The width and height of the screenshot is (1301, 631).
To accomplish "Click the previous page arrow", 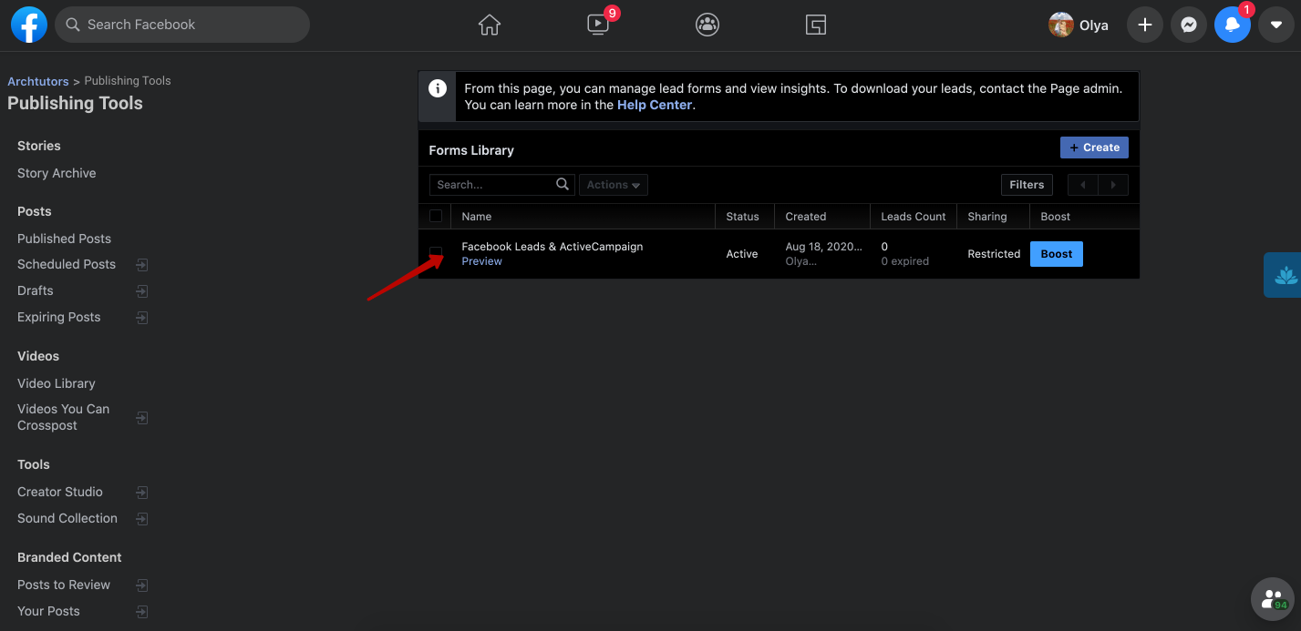I will [x=1083, y=185].
